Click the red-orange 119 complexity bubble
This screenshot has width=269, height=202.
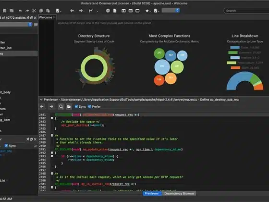tap(159, 80)
